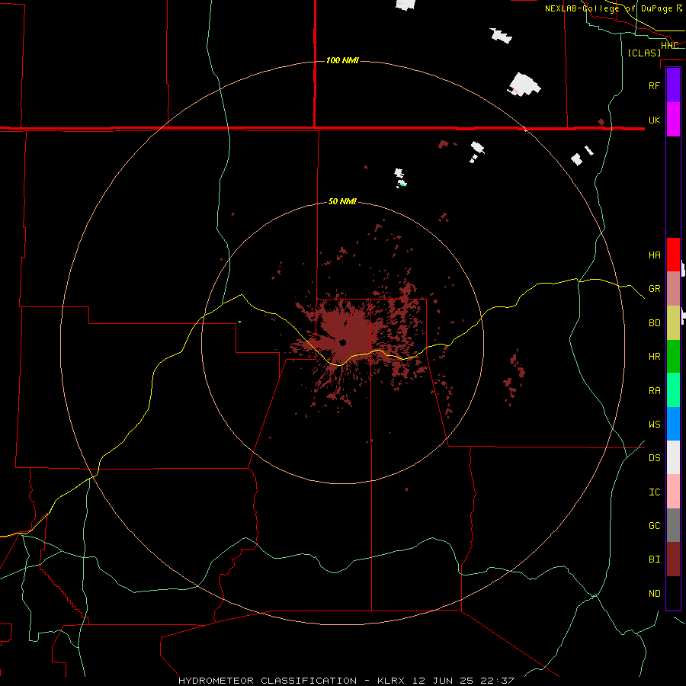Click the GC legend label

654,526
